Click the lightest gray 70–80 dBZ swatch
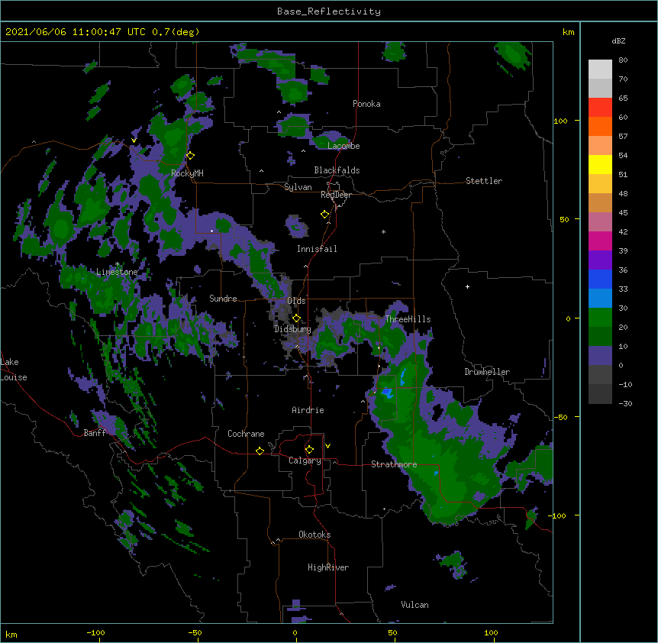Screen dimensions: 658x643 [600, 69]
